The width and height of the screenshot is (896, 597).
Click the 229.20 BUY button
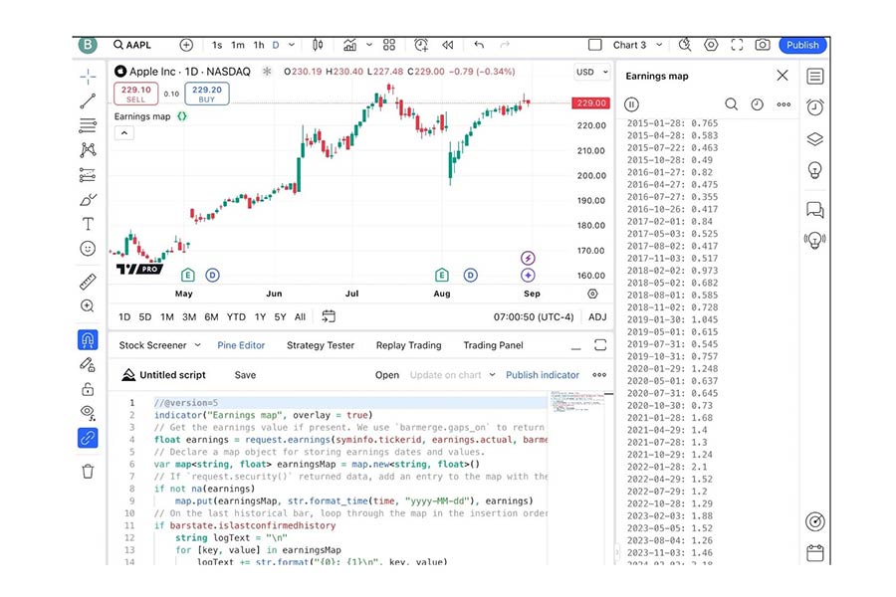click(x=207, y=94)
